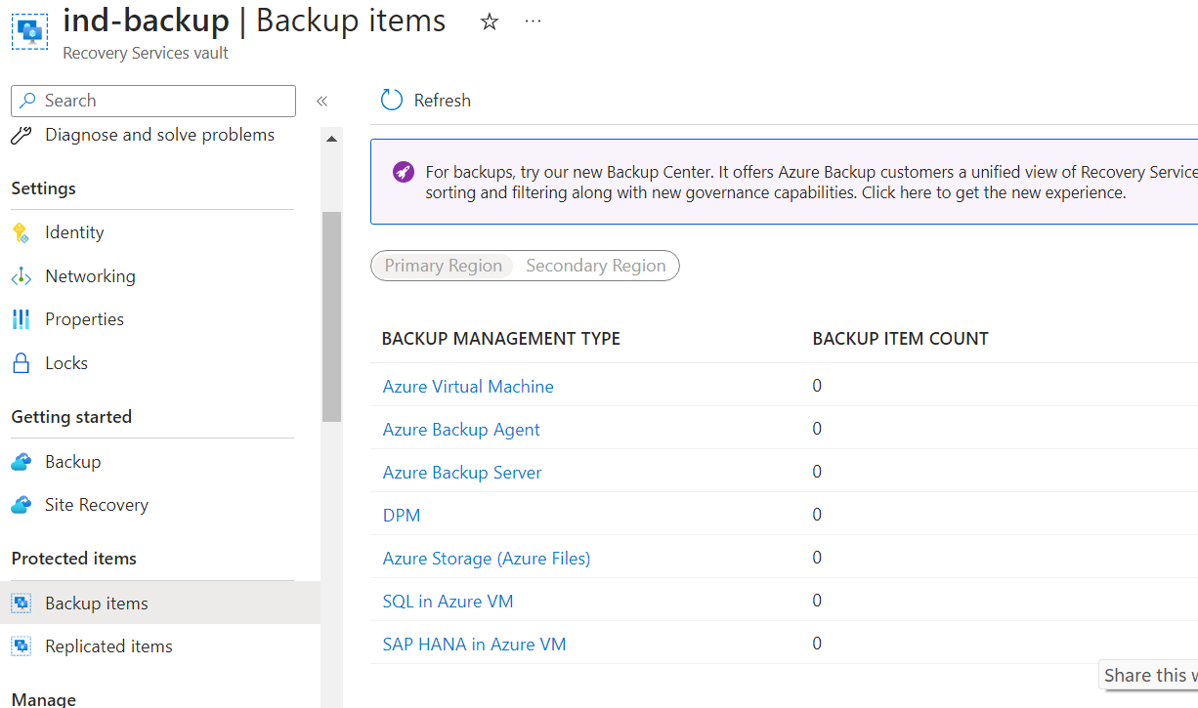The height and width of the screenshot is (708, 1198).
Task: Click the BACKUP ITEM COUNT column header
Action: (x=900, y=339)
